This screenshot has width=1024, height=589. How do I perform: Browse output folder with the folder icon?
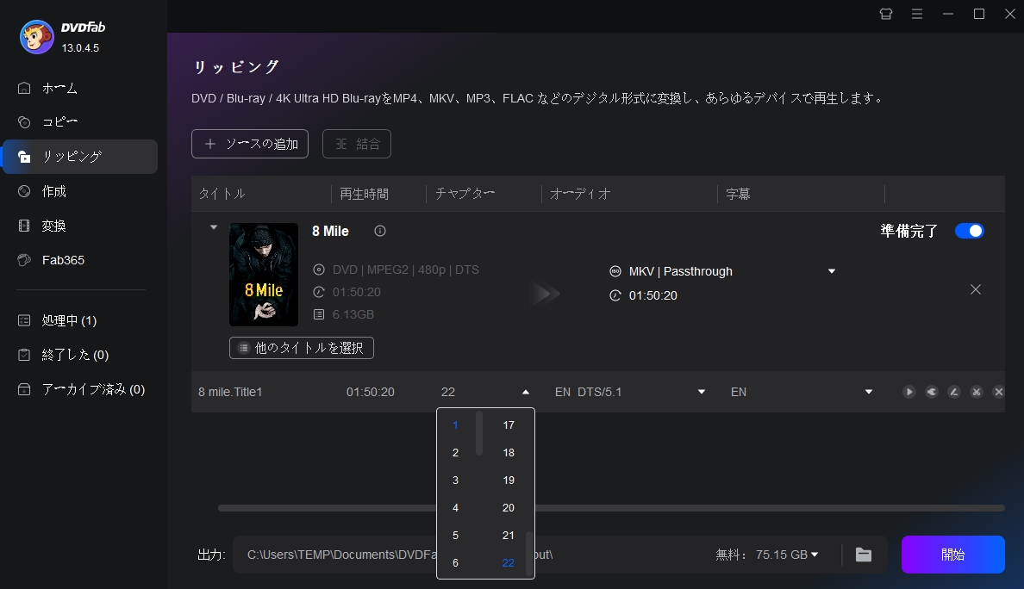864,555
